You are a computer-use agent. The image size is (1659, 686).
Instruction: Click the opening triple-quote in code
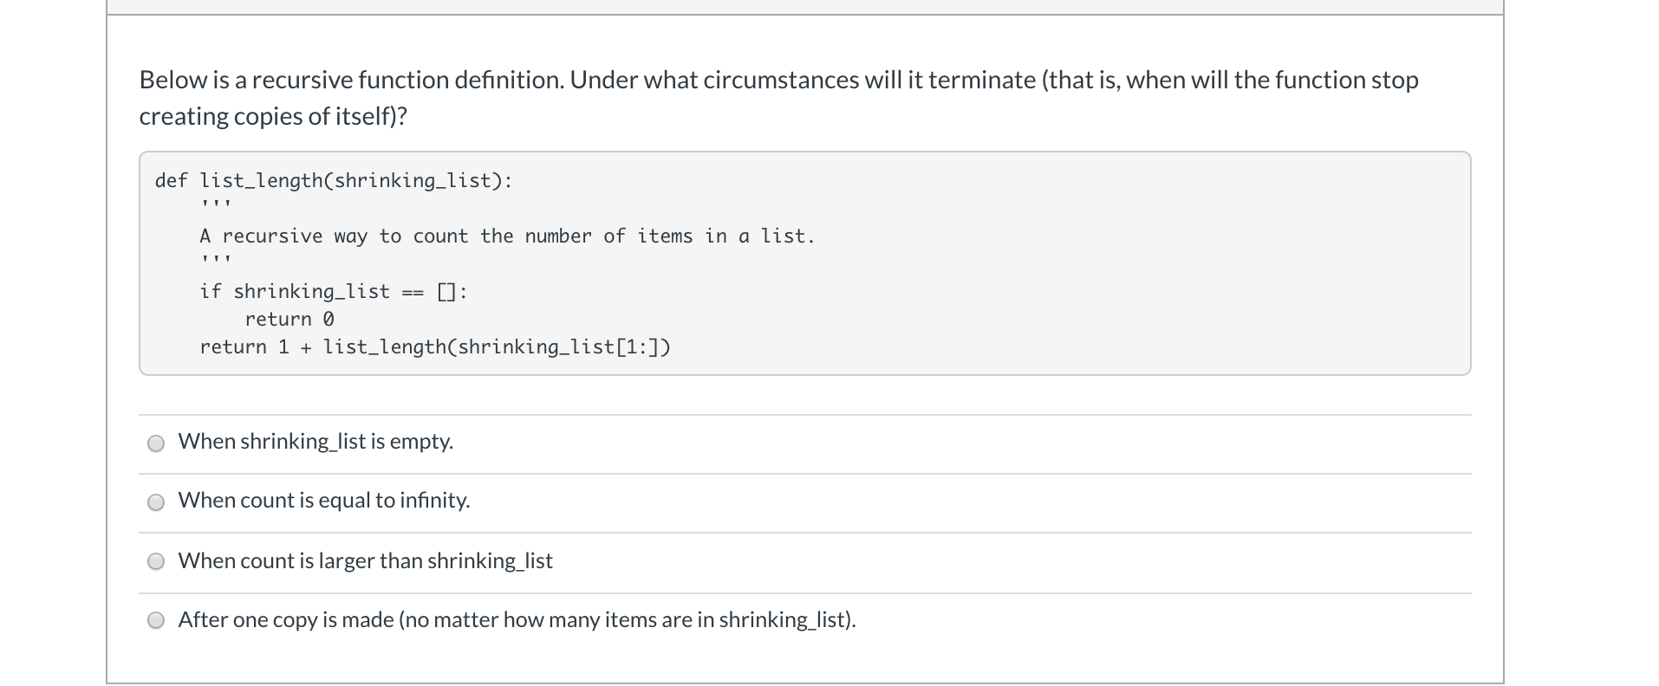(215, 205)
